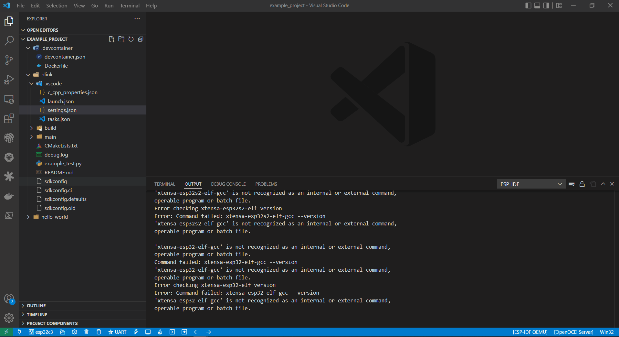Collapse the .devcontainer folder

[x=28, y=48]
